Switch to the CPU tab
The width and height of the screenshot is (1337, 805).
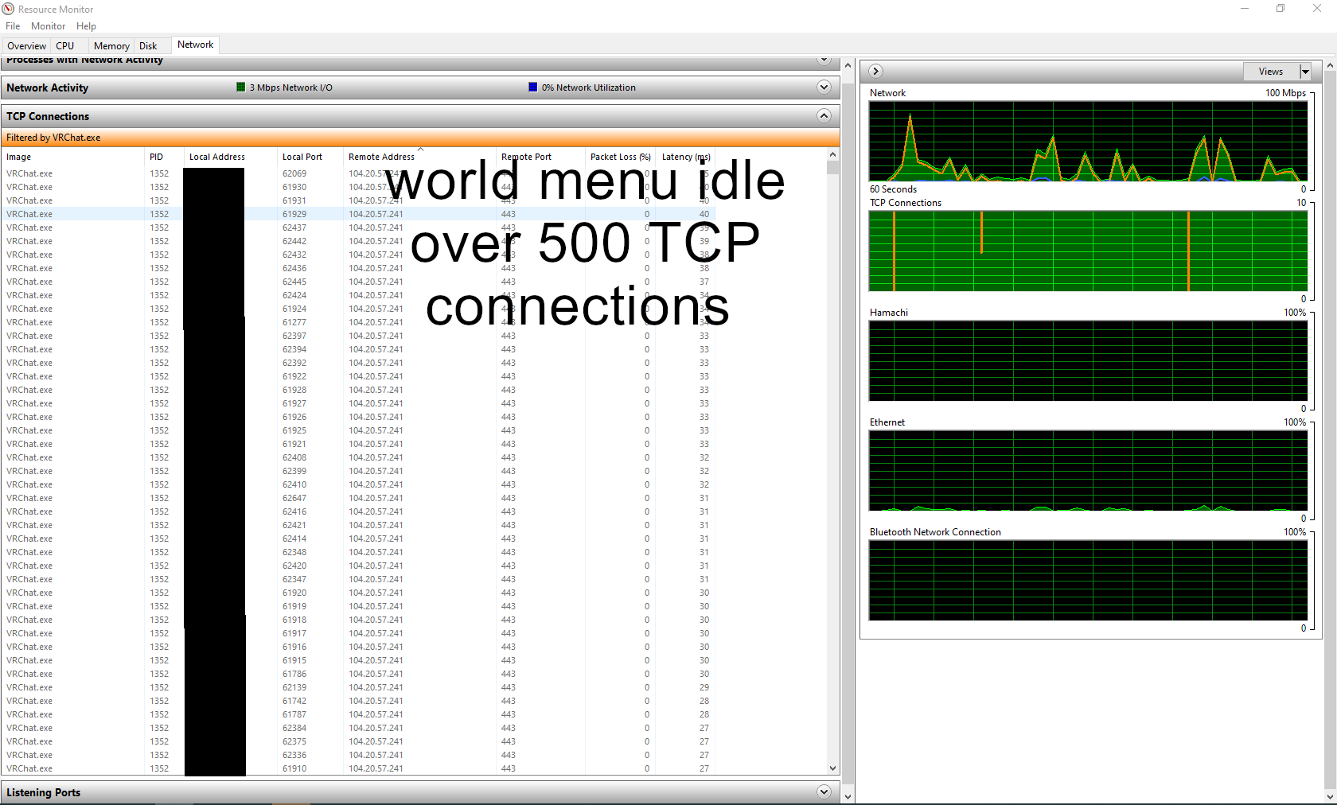pyautogui.click(x=65, y=46)
